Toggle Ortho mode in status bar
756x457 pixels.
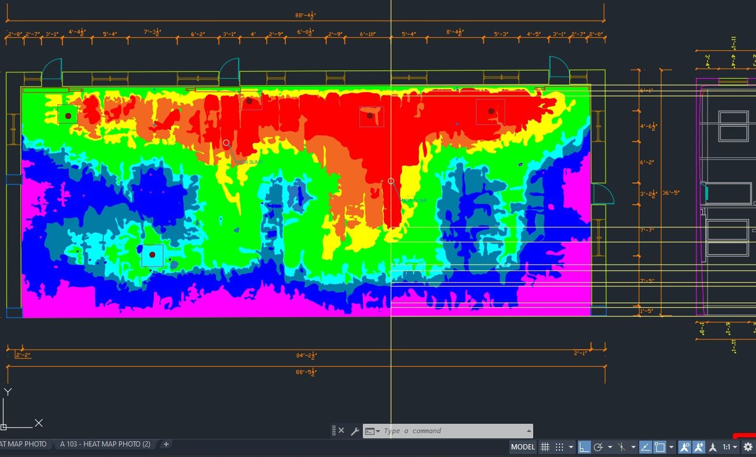[x=584, y=447]
